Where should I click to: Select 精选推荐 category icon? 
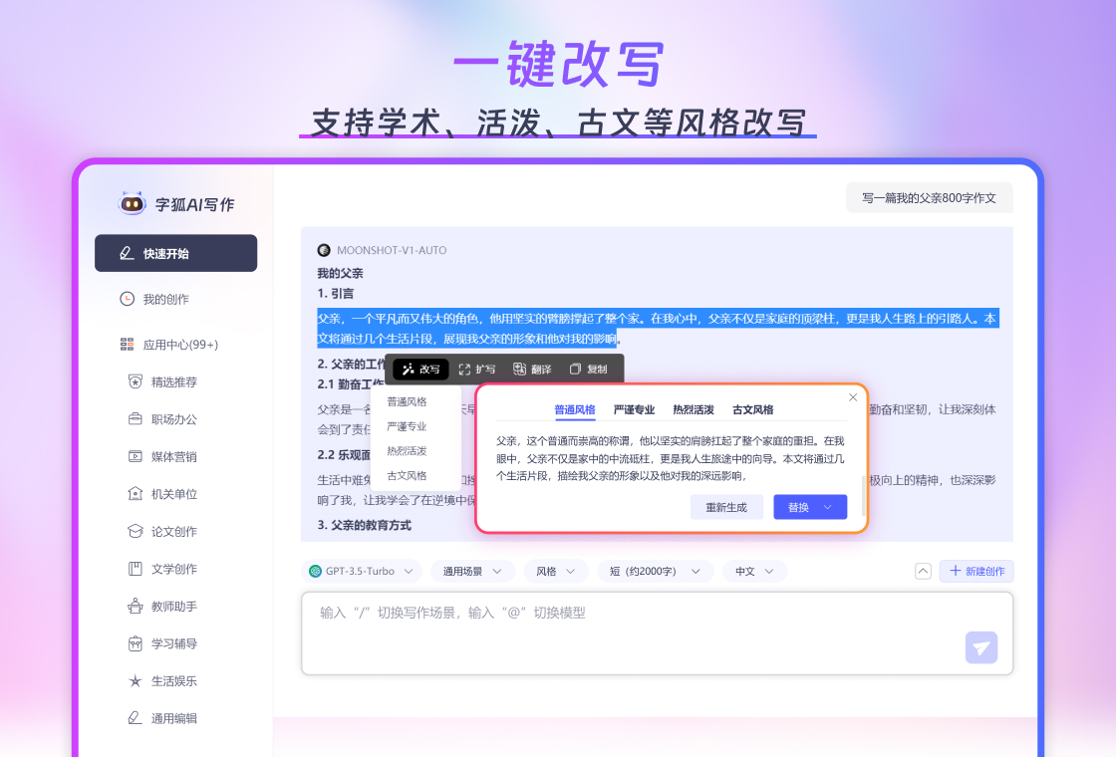coord(136,382)
